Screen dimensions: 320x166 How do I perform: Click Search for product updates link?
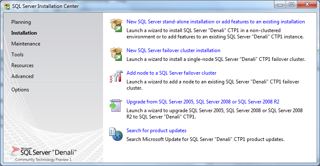coord(157,131)
